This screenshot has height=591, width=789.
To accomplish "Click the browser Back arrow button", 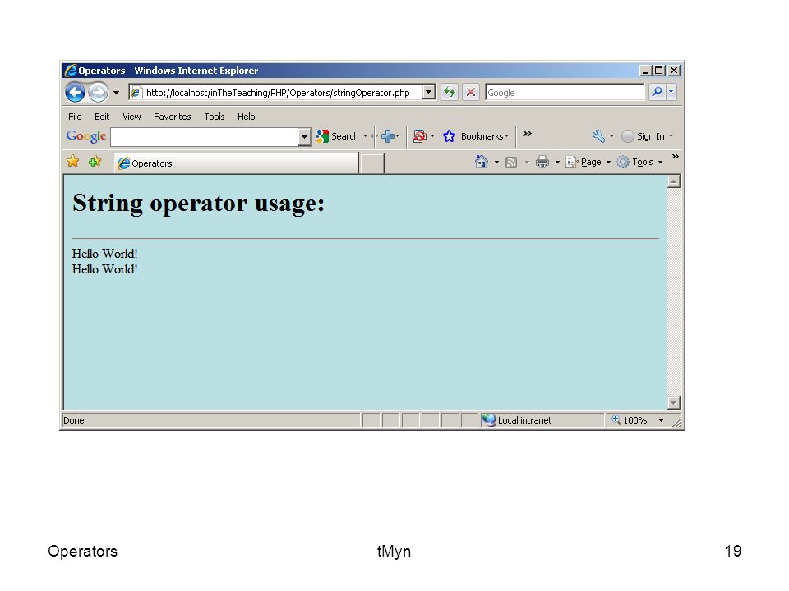I will pyautogui.click(x=76, y=93).
